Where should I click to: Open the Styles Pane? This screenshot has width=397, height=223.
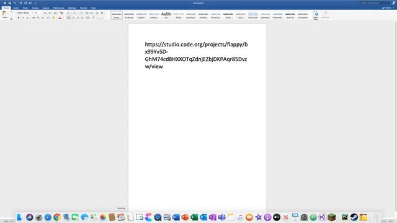(x=316, y=15)
